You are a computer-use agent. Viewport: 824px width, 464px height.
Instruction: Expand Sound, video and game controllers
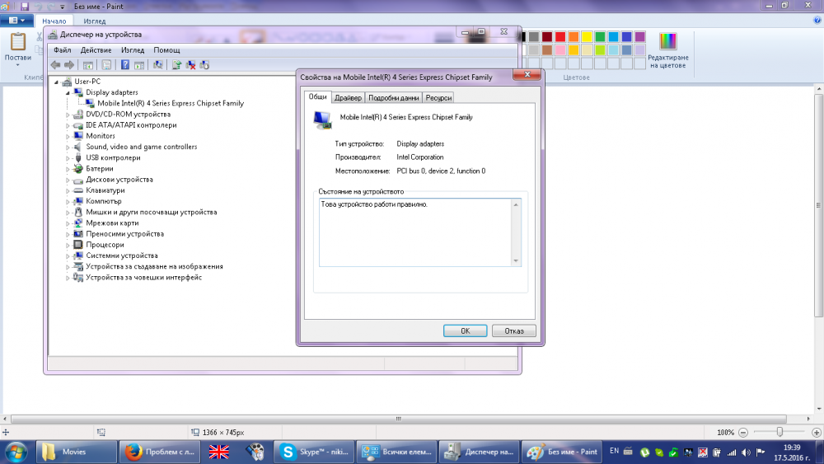(68, 148)
